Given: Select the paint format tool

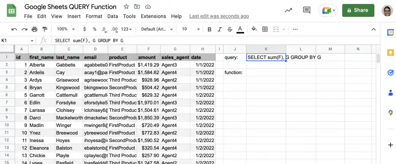Looking at the screenshot, I should [45, 29].
